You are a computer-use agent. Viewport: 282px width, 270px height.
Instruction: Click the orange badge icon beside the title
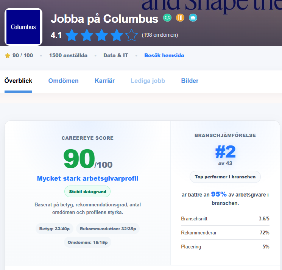(180, 18)
